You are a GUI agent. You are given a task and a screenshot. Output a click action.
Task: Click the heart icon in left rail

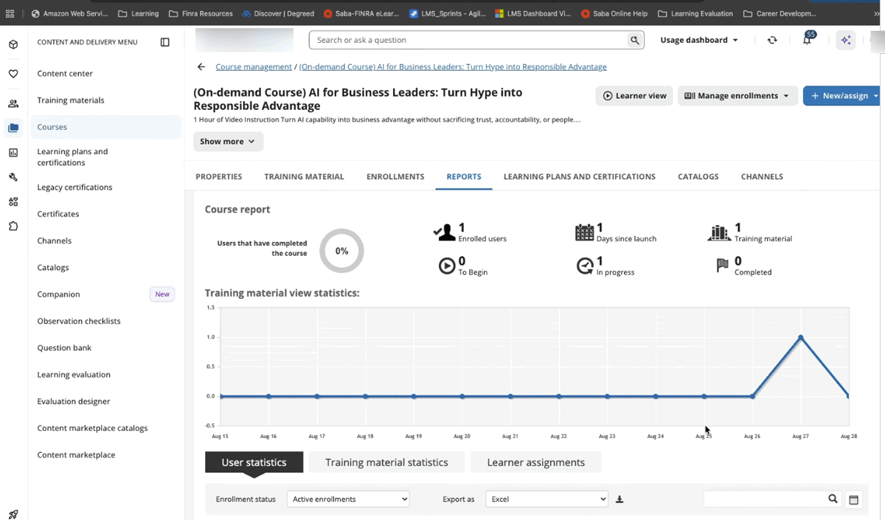pos(13,74)
